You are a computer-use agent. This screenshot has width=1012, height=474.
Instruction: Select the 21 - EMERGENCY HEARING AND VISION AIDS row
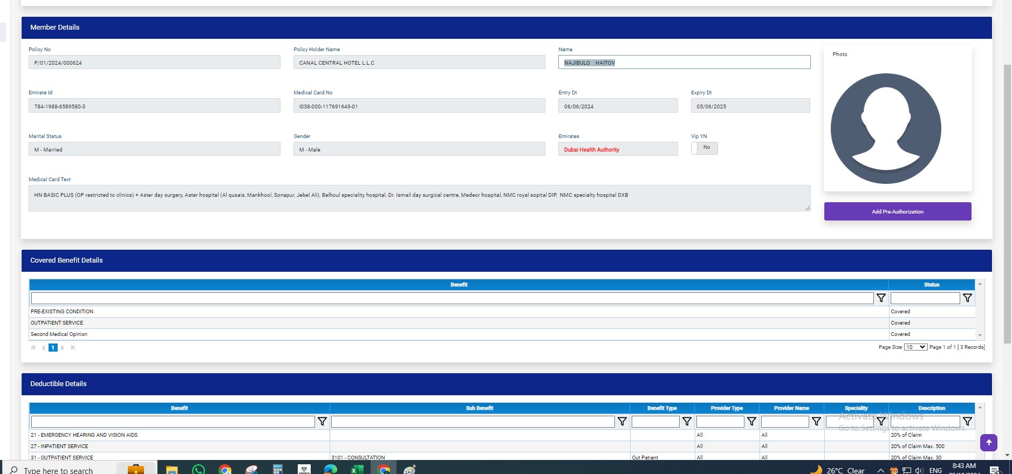[x=502, y=435]
